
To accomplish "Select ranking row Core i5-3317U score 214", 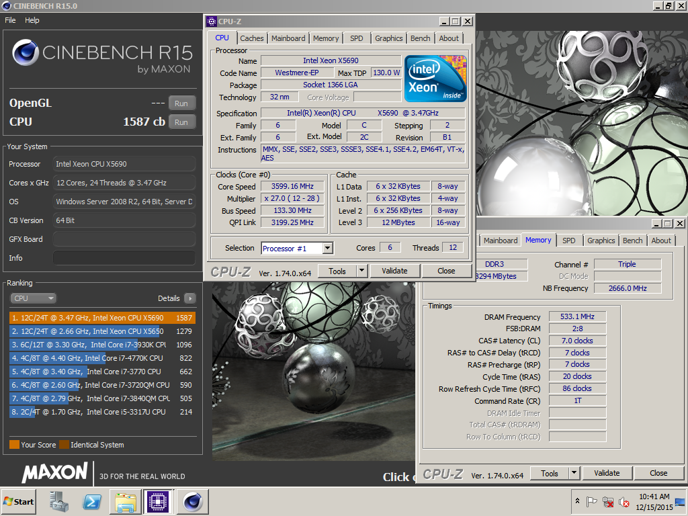I will click(x=102, y=412).
